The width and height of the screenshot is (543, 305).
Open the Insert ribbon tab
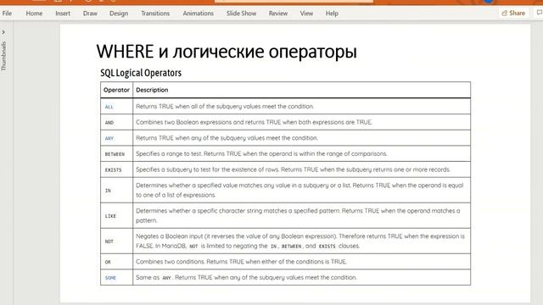click(63, 14)
